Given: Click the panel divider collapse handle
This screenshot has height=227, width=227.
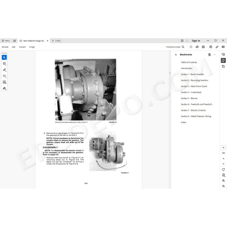Looking at the screenshot, I should pyautogui.click(x=170, y=73).
